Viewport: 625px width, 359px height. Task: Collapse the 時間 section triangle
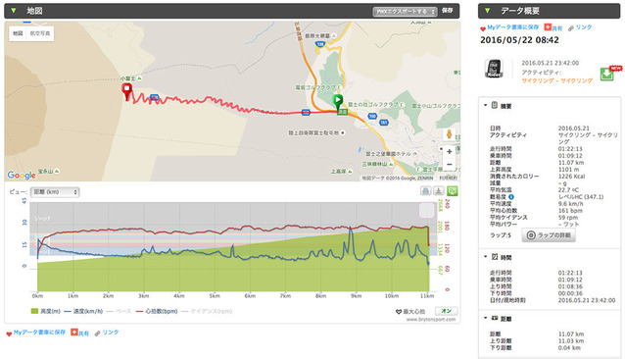(486, 257)
